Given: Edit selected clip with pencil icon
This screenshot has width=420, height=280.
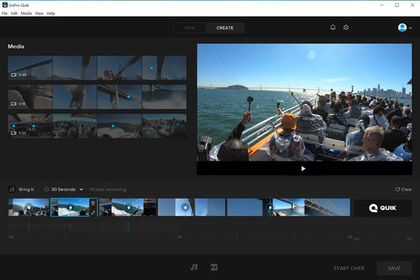Looking at the screenshot, I should coord(93,212).
